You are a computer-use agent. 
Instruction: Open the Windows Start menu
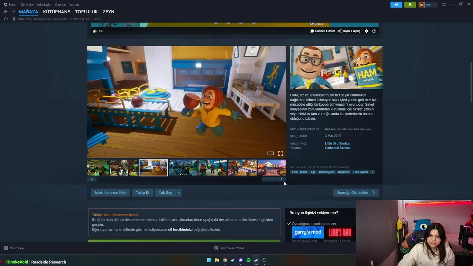pyautogui.click(x=209, y=260)
